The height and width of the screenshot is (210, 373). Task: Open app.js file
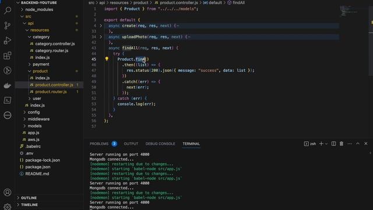(x=33, y=132)
